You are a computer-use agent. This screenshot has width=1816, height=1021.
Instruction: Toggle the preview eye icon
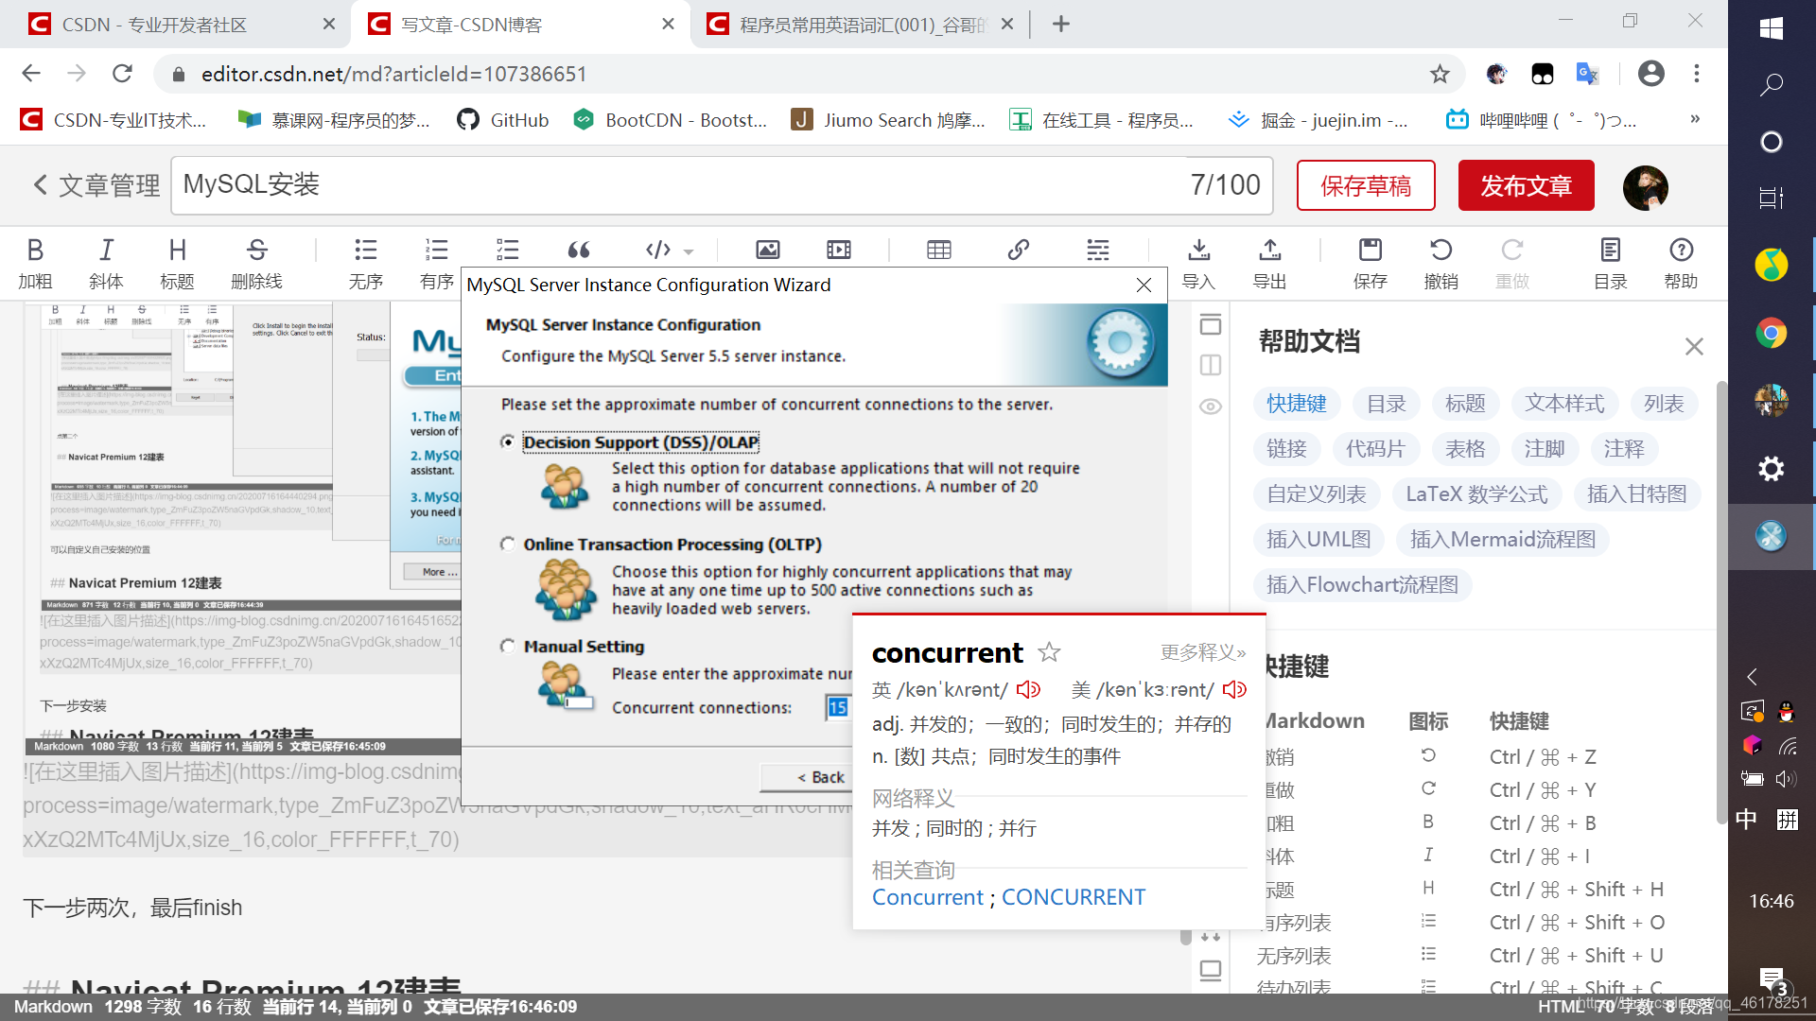coord(1211,407)
